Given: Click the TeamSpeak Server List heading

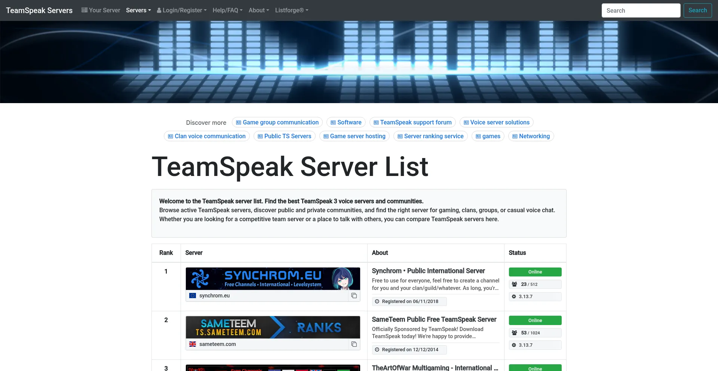Looking at the screenshot, I should coord(290,167).
